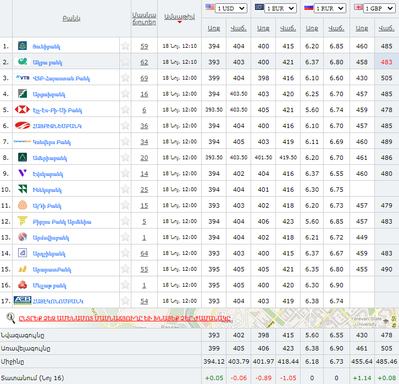Click the red oval logo in row 6

23,125
